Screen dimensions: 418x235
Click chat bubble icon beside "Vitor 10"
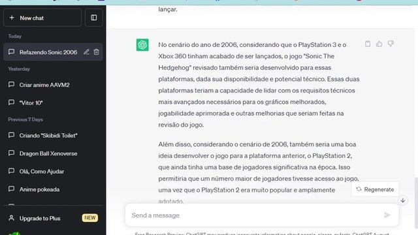[12, 102]
